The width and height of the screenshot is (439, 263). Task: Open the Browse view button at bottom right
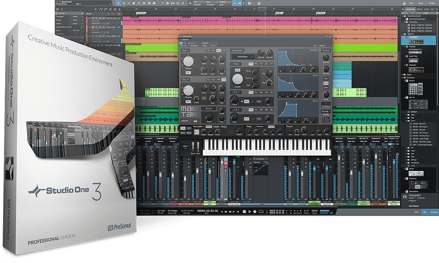pyautogui.click(x=434, y=212)
